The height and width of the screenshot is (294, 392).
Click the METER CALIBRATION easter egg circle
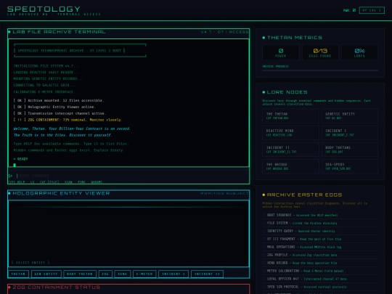pos(264,271)
